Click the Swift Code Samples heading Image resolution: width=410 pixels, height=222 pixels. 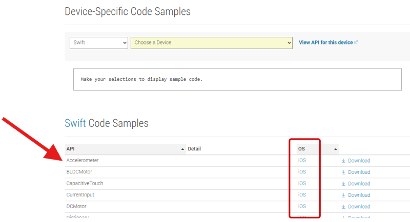tap(107, 123)
